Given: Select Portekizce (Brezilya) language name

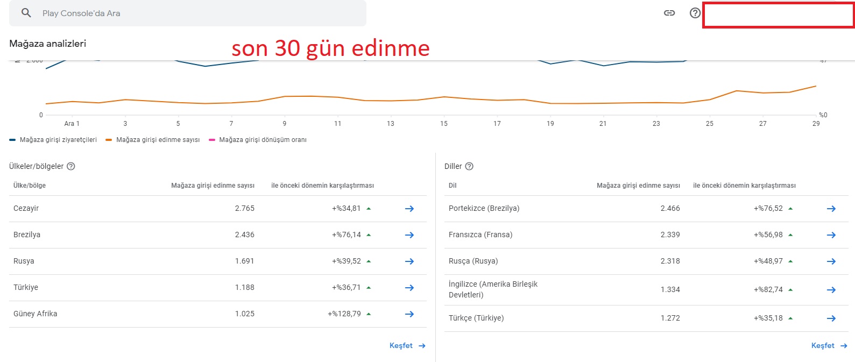Looking at the screenshot, I should 484,208.
